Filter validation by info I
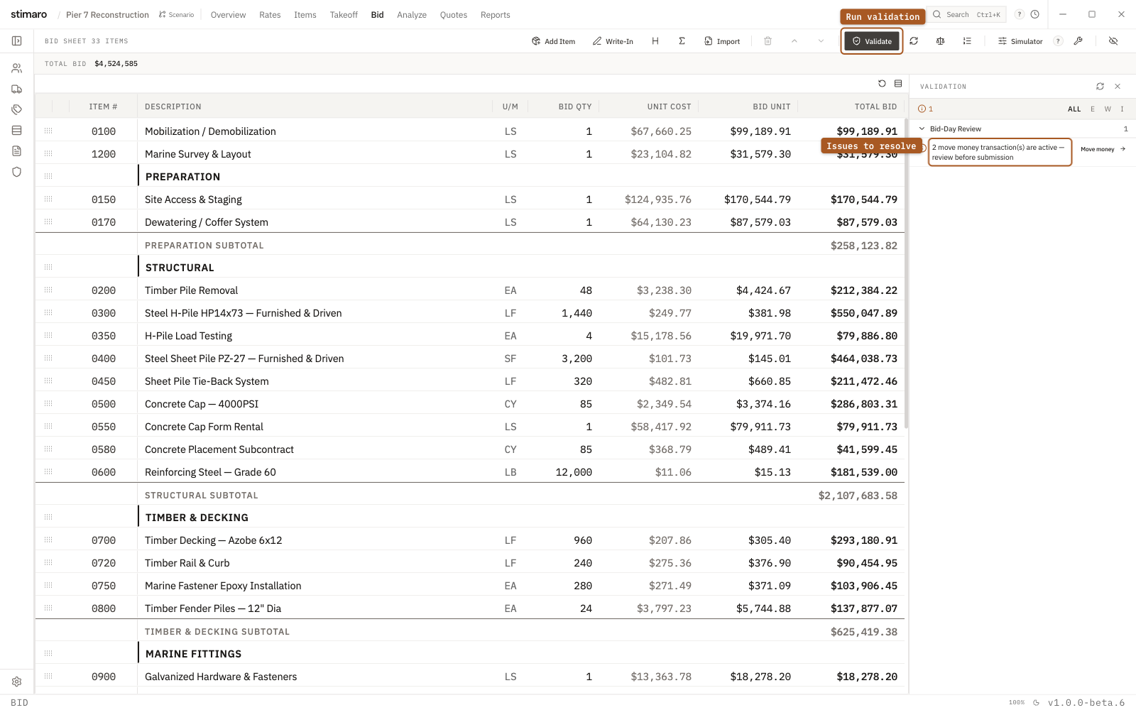Image resolution: width=1136 pixels, height=710 pixels. pos(1122,109)
